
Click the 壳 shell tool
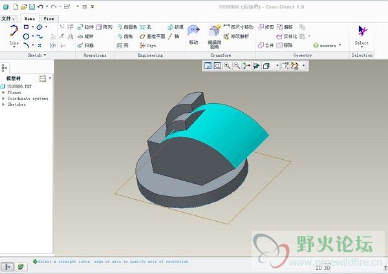coord(122,45)
